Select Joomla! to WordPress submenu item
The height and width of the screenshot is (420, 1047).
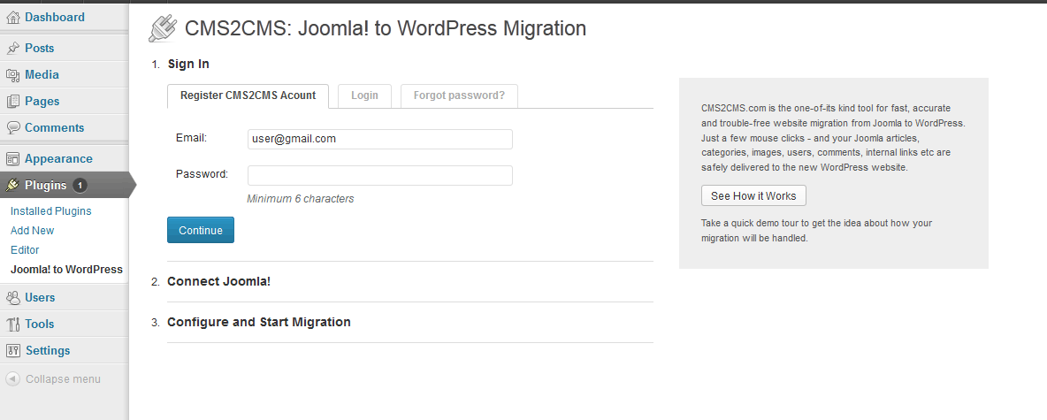67,270
